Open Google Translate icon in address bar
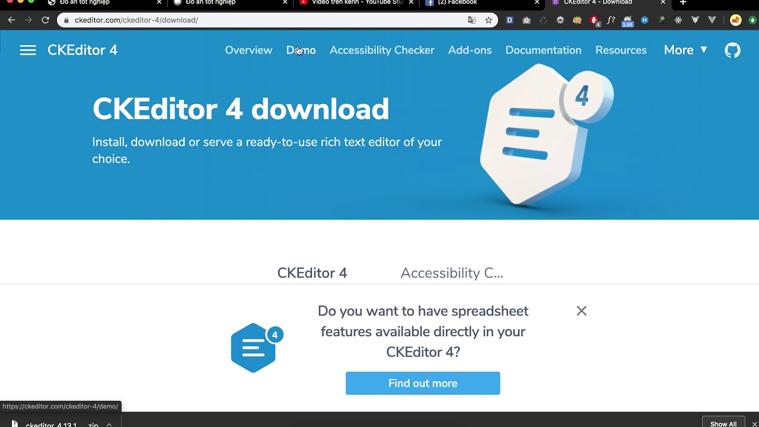Image resolution: width=759 pixels, height=427 pixels. 471,20
